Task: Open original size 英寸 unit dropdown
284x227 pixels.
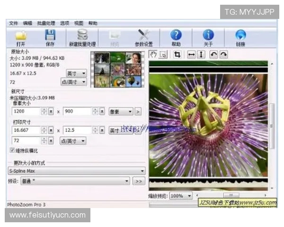Action: (x=76, y=73)
